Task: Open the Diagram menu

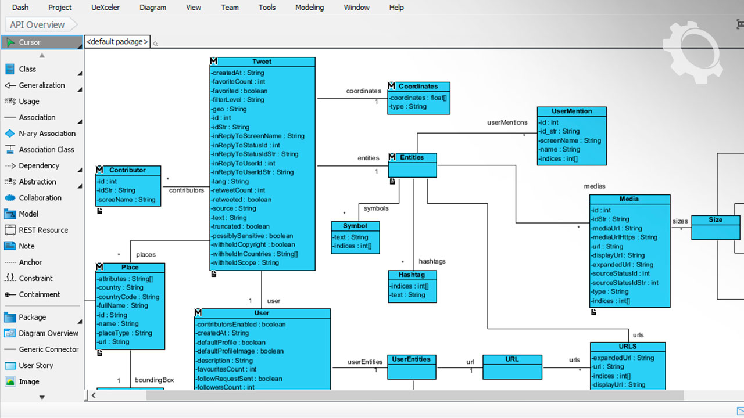Action: click(153, 8)
